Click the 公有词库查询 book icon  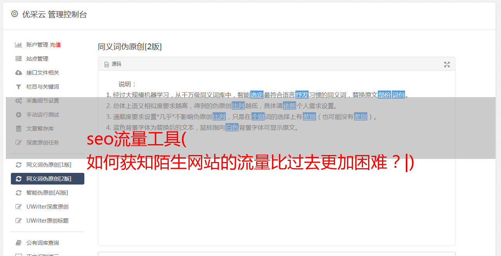coord(18,243)
